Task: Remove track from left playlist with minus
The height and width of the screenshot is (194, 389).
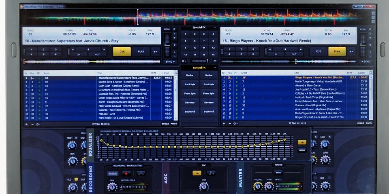Action: point(32,124)
